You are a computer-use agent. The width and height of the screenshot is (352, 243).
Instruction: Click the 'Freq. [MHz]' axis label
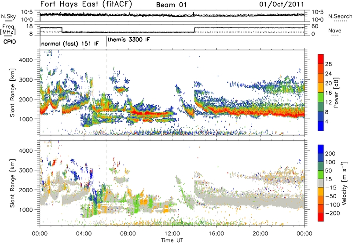(8, 29)
